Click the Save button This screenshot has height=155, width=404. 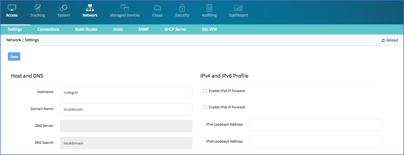coord(14,56)
